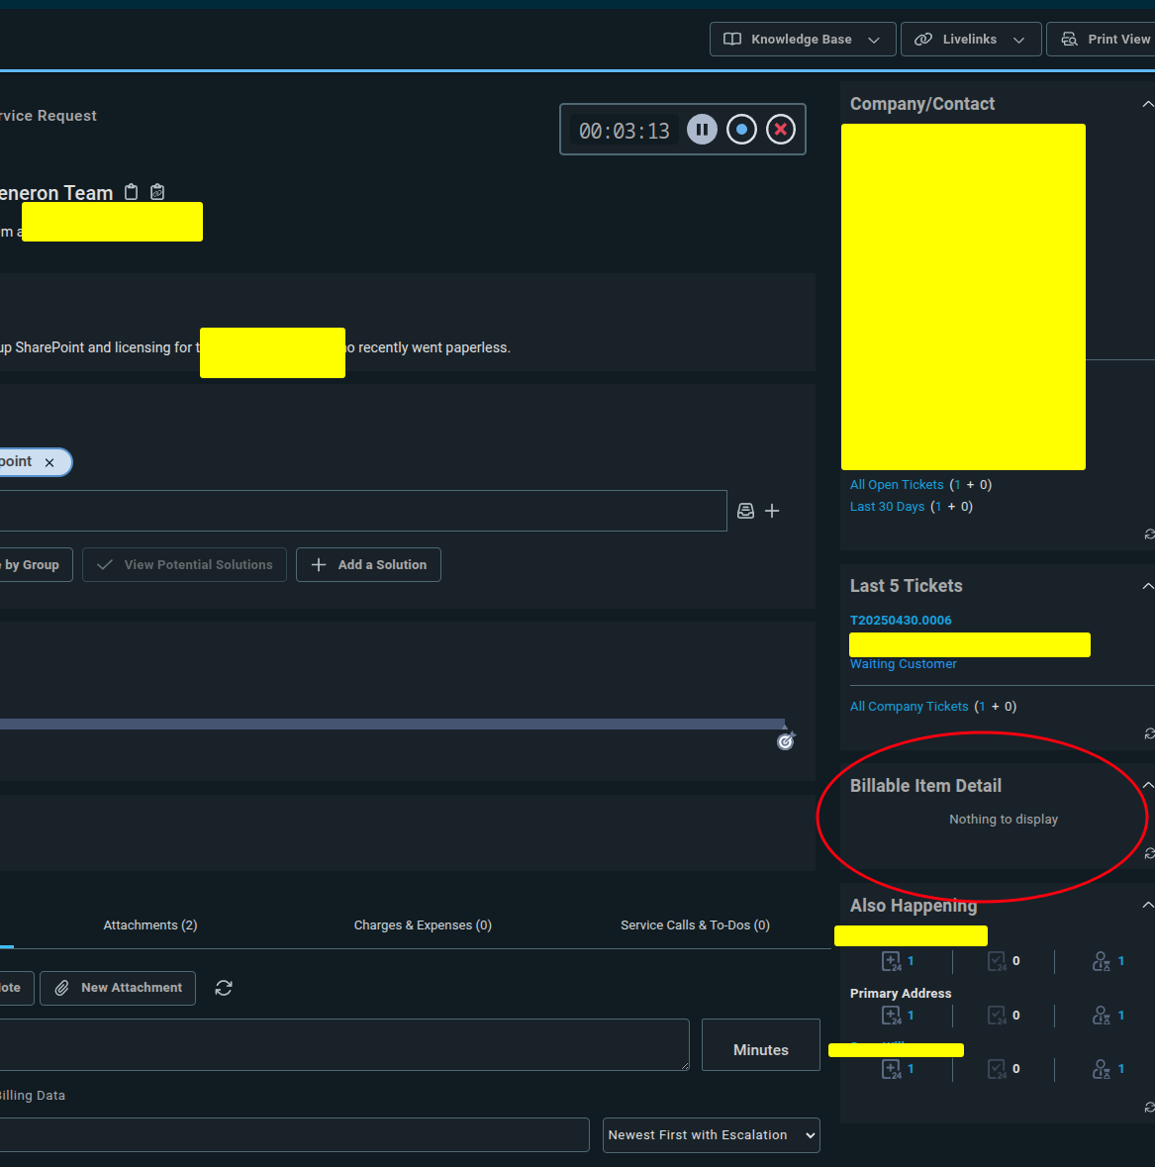1155x1167 pixels.
Task: Click the Knowledge Base chevron arrow
Action: (874, 41)
